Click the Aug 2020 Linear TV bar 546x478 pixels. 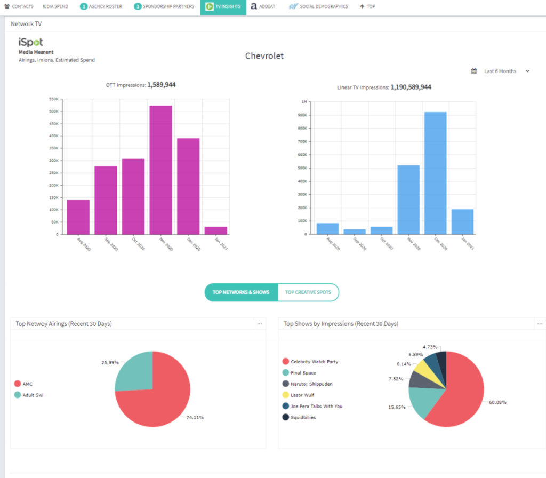(x=328, y=228)
